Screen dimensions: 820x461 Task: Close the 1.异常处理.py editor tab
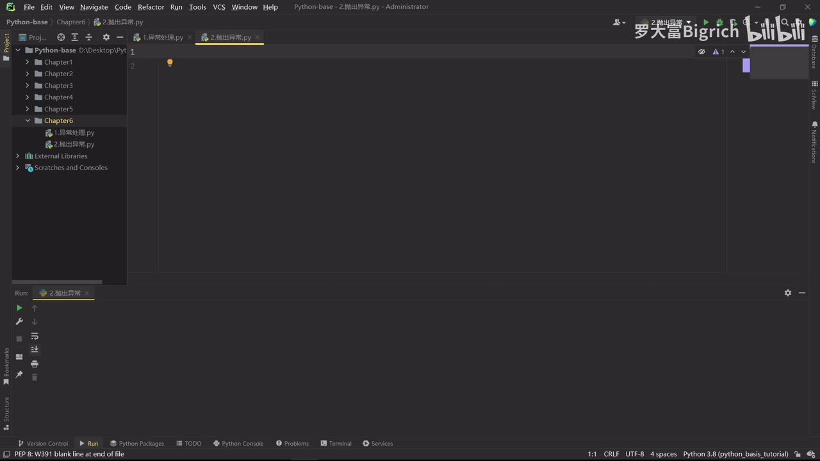[190, 37]
